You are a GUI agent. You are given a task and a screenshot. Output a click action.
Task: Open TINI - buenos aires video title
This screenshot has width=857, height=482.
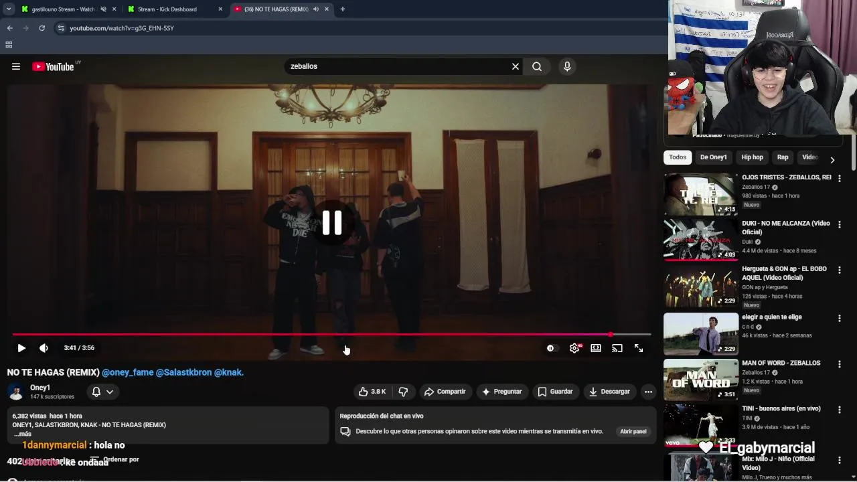[781, 408]
